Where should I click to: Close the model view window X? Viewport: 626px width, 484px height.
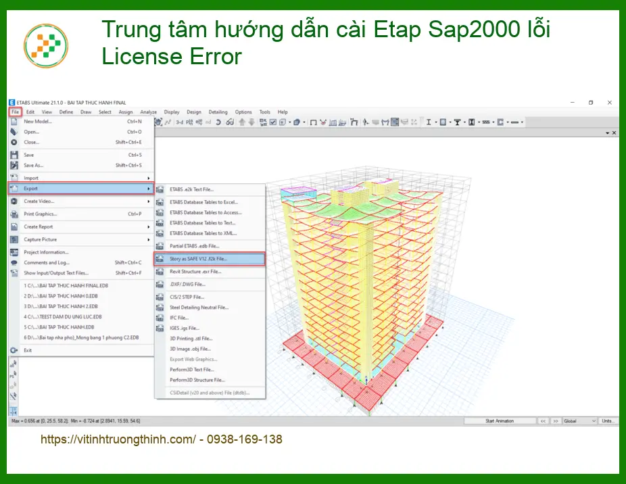[x=615, y=132]
